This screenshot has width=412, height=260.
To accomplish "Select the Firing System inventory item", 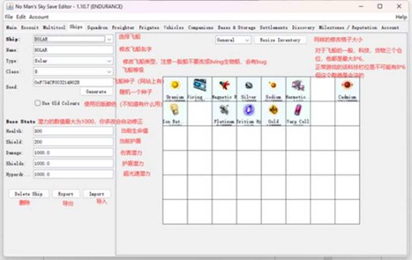I will 199,89.
